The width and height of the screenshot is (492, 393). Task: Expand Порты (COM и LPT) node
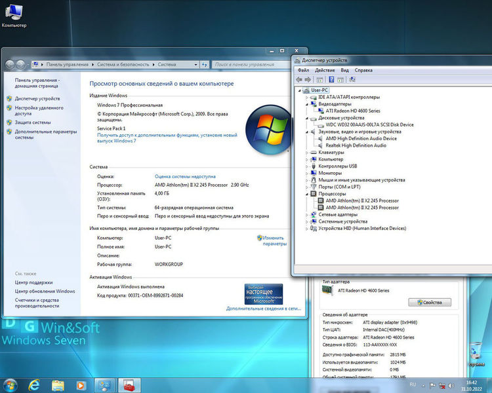[307, 187]
